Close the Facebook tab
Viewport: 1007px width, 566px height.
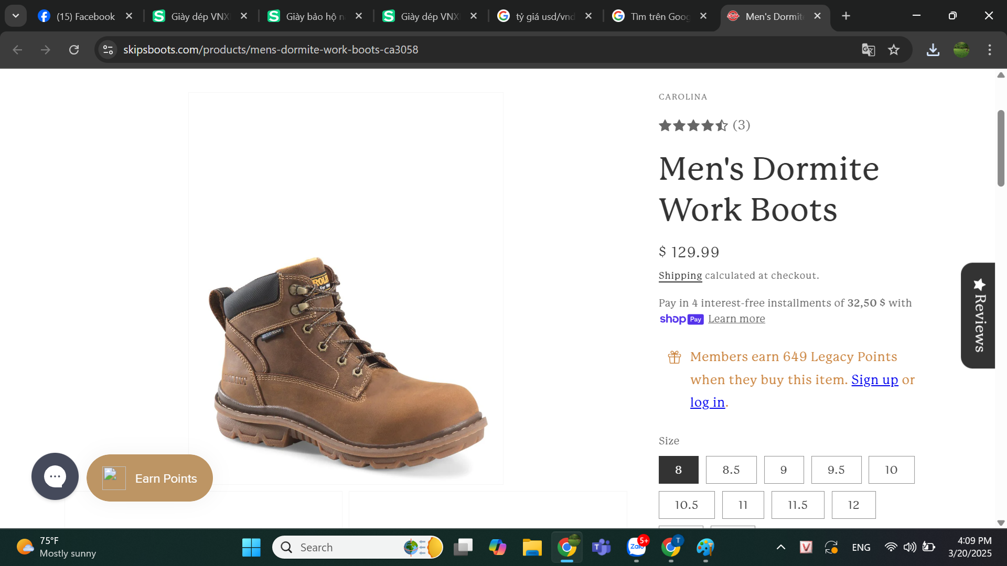(129, 16)
